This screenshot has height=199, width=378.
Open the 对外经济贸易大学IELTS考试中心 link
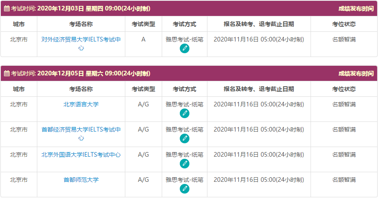[81, 44]
